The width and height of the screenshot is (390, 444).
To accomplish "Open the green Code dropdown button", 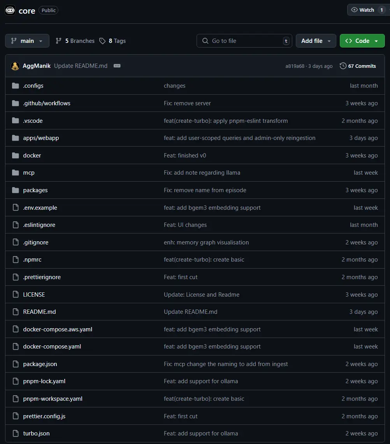I will click(x=362, y=41).
